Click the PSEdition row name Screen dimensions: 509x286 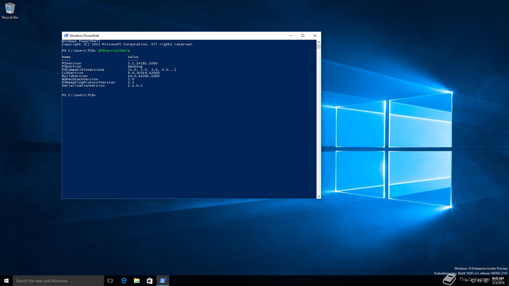click(72, 66)
